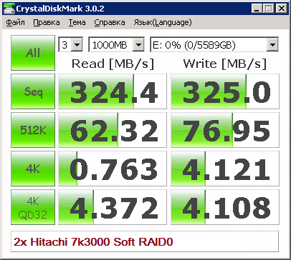291x260 pixels.
Task: Open the Файл menu
Action: tap(15, 22)
